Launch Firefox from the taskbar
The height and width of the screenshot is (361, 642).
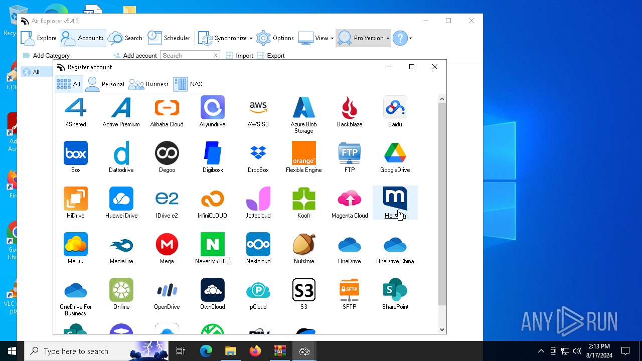point(255,351)
